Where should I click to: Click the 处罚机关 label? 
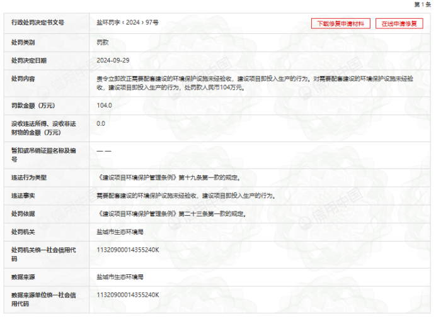point(23,232)
